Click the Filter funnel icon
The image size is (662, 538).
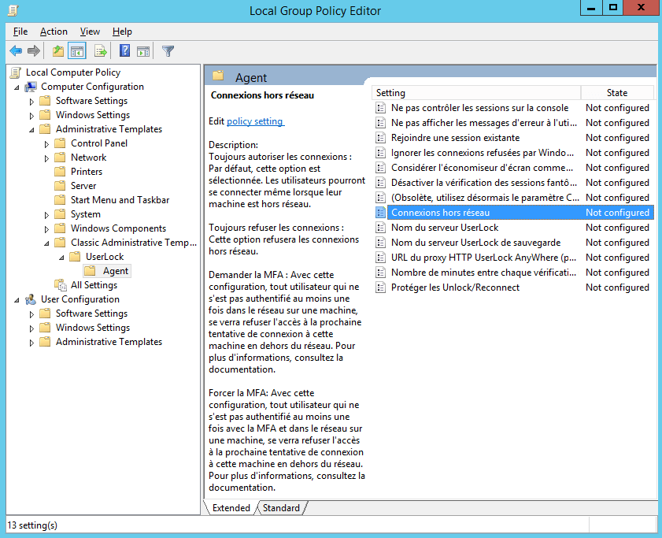[168, 51]
